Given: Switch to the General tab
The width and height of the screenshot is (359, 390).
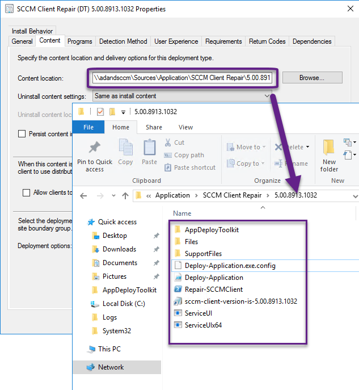Looking at the screenshot, I should tap(22, 41).
